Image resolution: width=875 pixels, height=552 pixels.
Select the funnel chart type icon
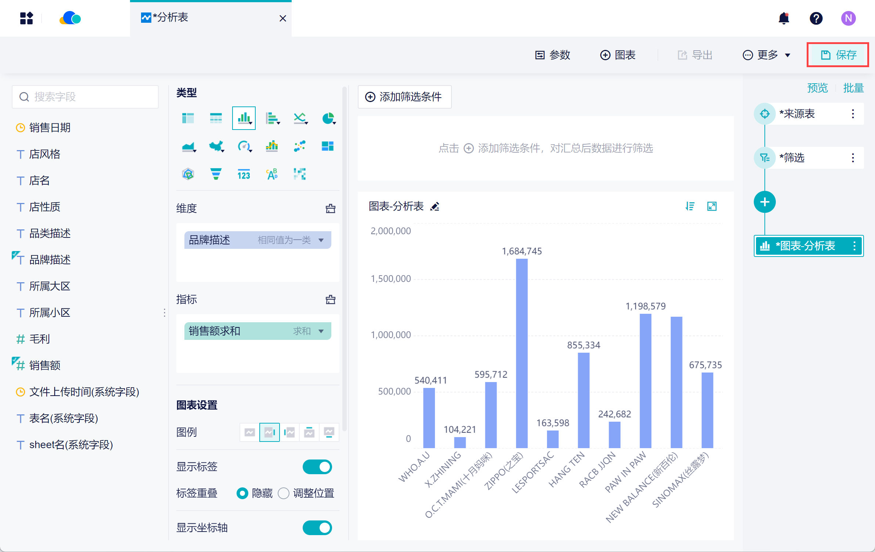(x=216, y=174)
